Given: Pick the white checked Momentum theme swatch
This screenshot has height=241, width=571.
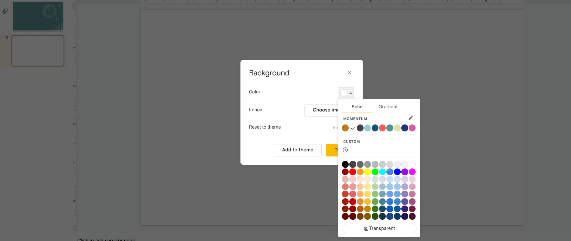Looking at the screenshot, I should pyautogui.click(x=353, y=128).
